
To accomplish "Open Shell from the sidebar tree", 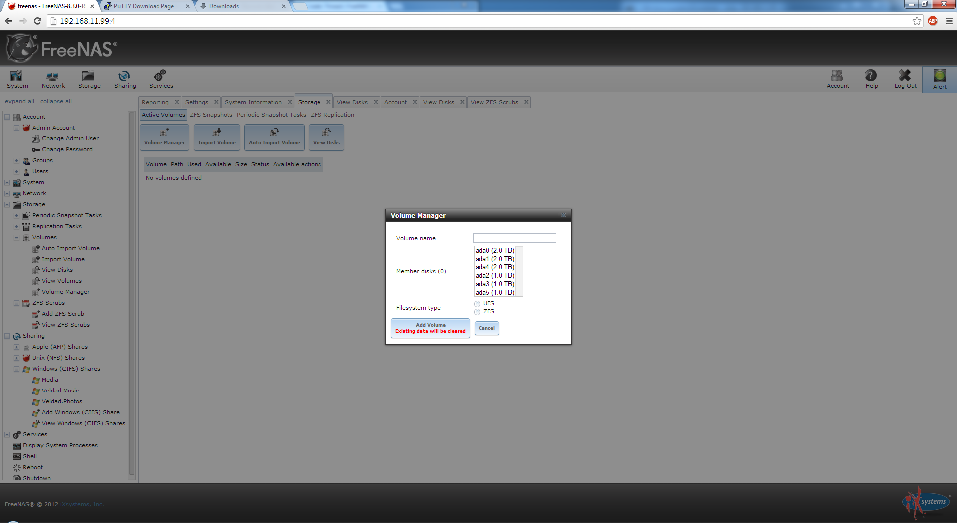I will pyautogui.click(x=30, y=456).
